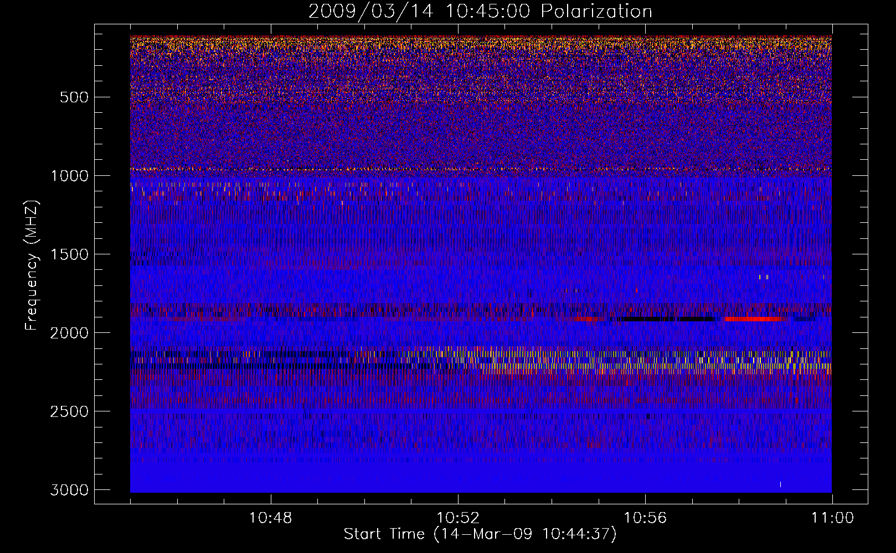
Task: Click the 10:56 time tick label
Action: (x=645, y=518)
